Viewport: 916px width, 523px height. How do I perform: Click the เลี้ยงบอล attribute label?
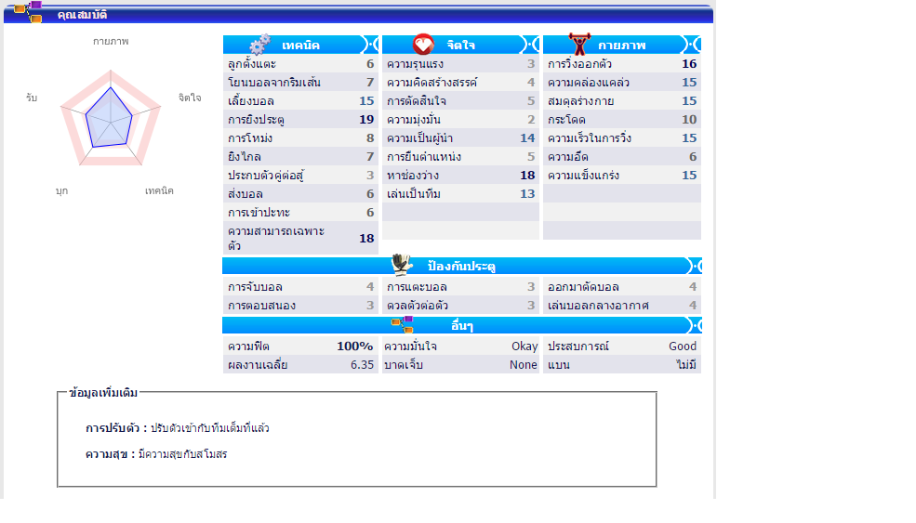coord(251,101)
